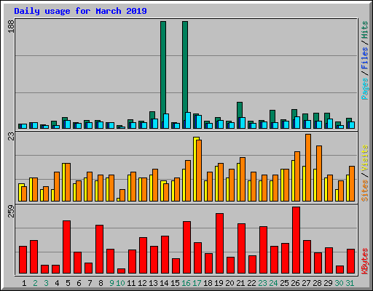Click x-axis day label '1'

[x=24, y=283]
